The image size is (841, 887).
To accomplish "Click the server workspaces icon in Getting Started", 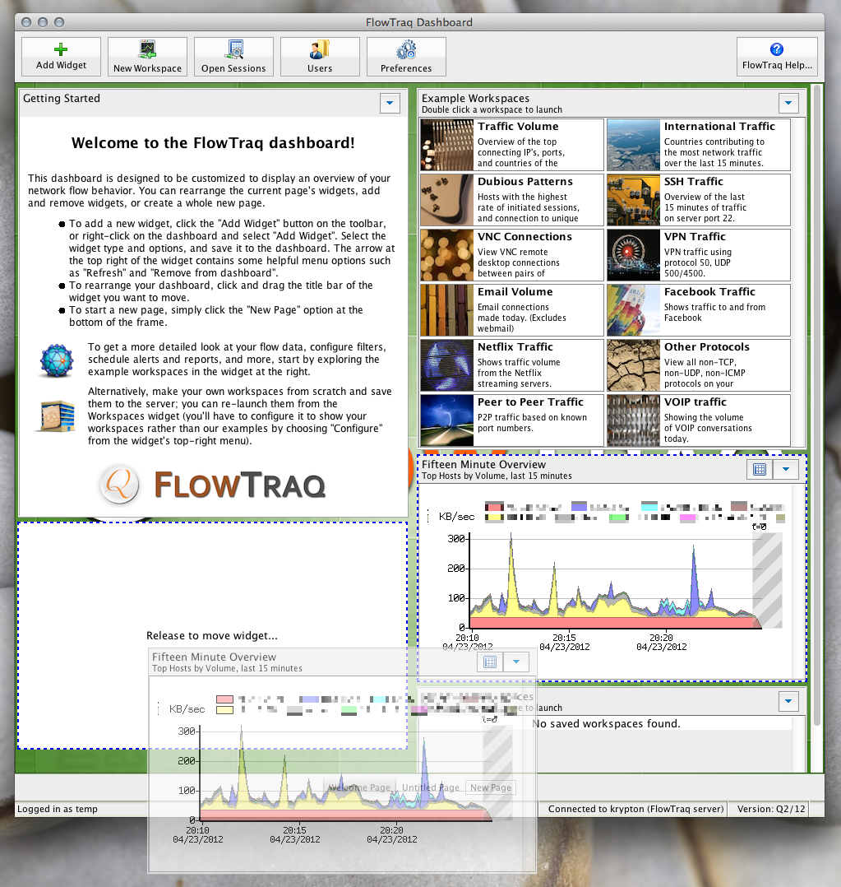I will tap(57, 416).
